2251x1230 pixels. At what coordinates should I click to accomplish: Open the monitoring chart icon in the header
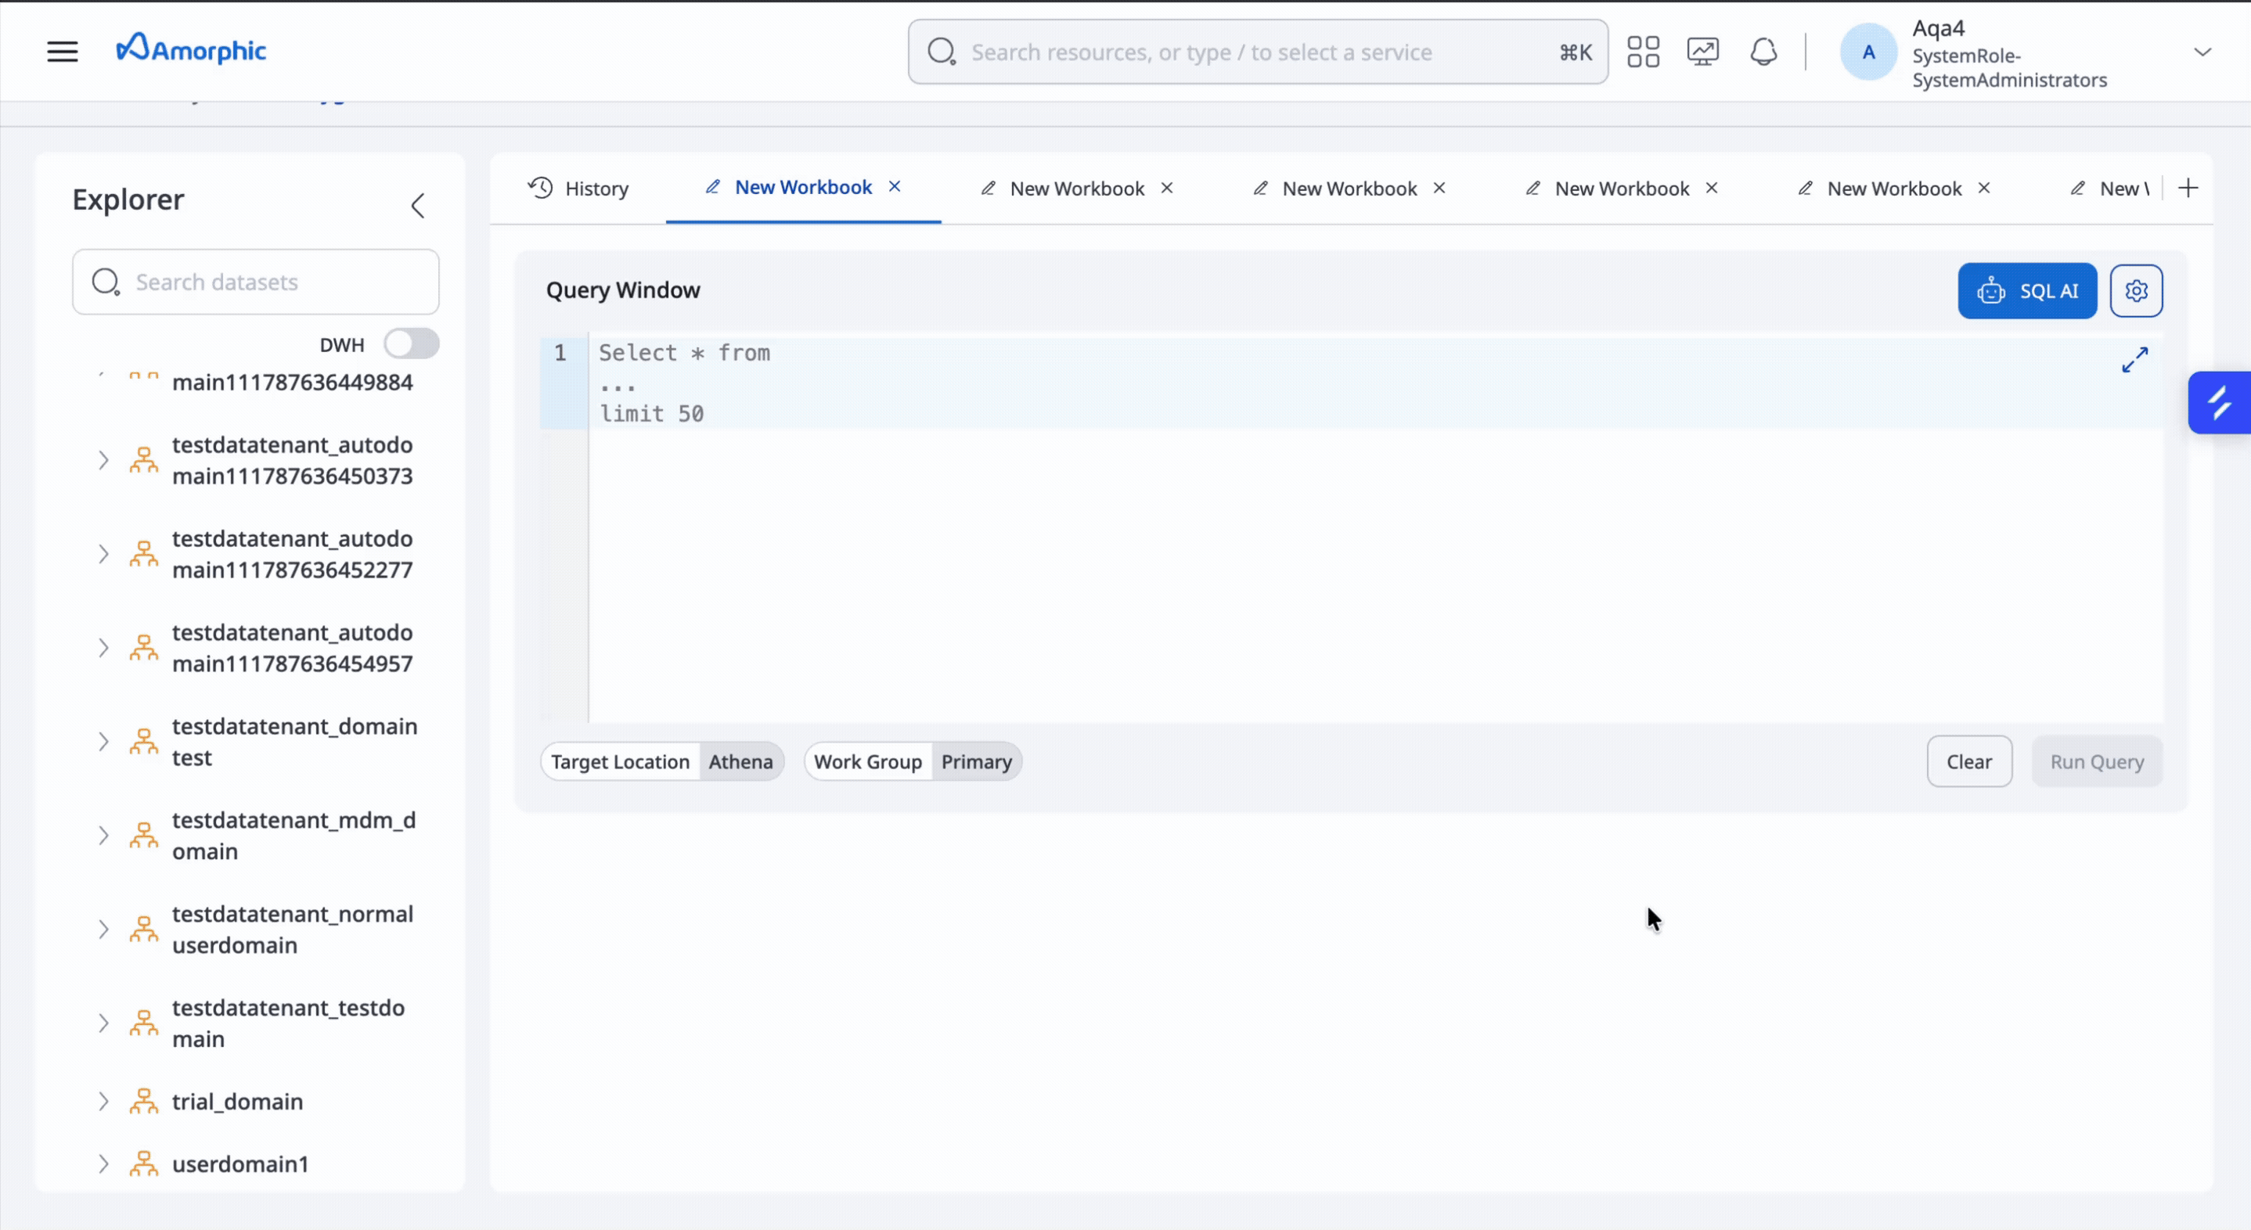pyautogui.click(x=1702, y=52)
